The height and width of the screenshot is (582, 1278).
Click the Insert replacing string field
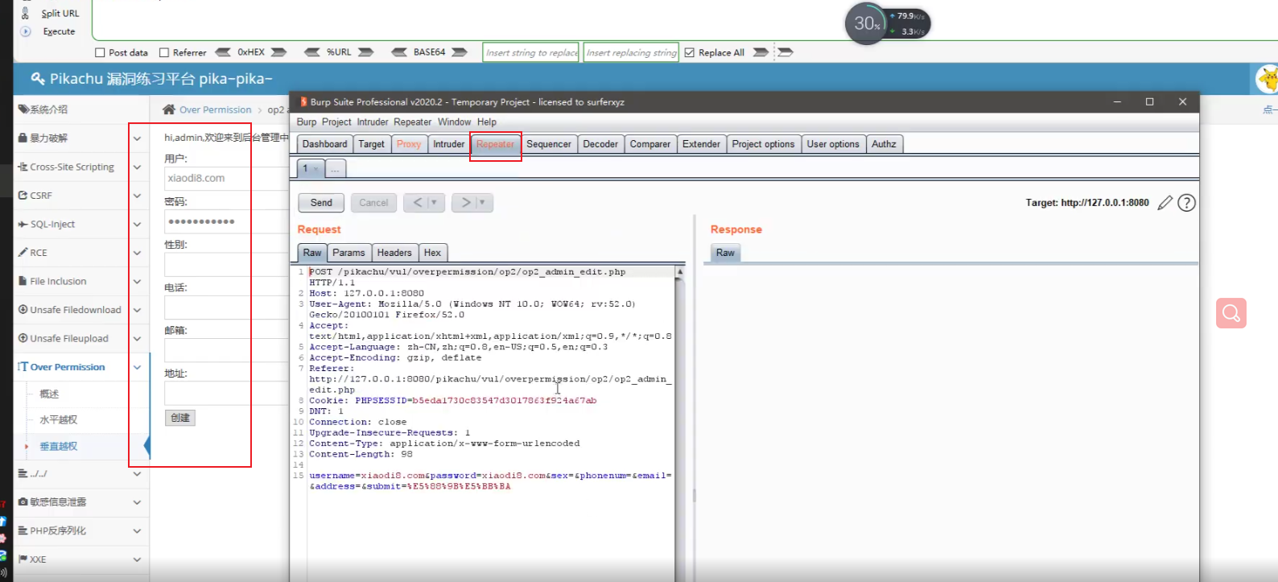pyautogui.click(x=631, y=52)
